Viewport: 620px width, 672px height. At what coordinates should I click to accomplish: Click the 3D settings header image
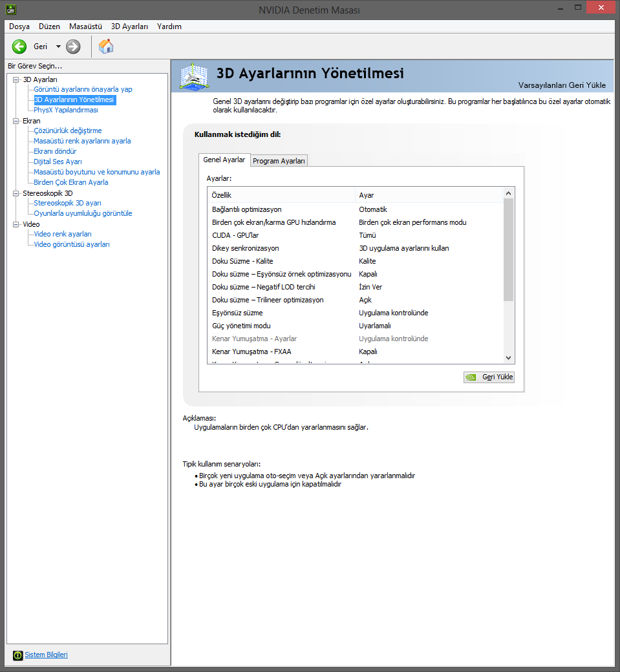(194, 76)
